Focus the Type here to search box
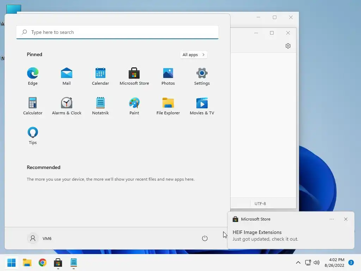This screenshot has width=361, height=271. [117, 32]
